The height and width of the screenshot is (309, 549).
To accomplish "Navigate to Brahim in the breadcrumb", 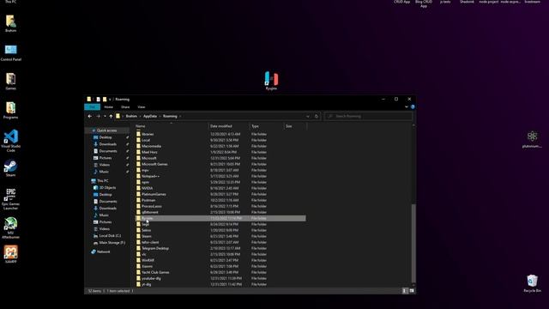I will 131,117.
